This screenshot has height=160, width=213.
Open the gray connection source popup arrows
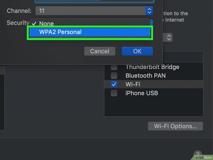pos(169,37)
